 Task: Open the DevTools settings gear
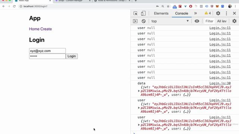point(218,13)
